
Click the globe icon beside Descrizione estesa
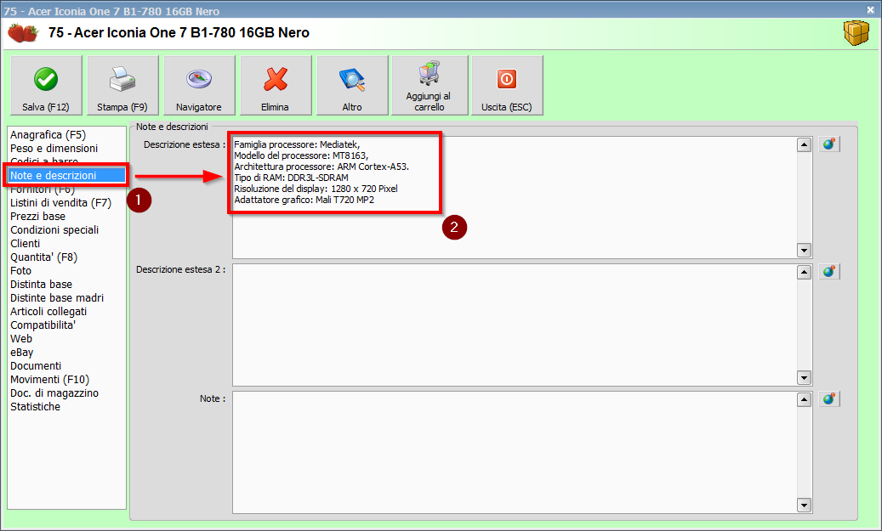click(x=828, y=144)
